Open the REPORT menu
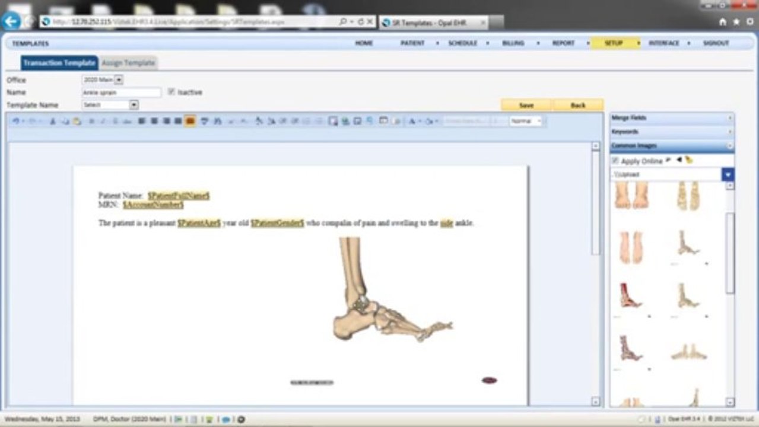The image size is (759, 427). tap(563, 43)
